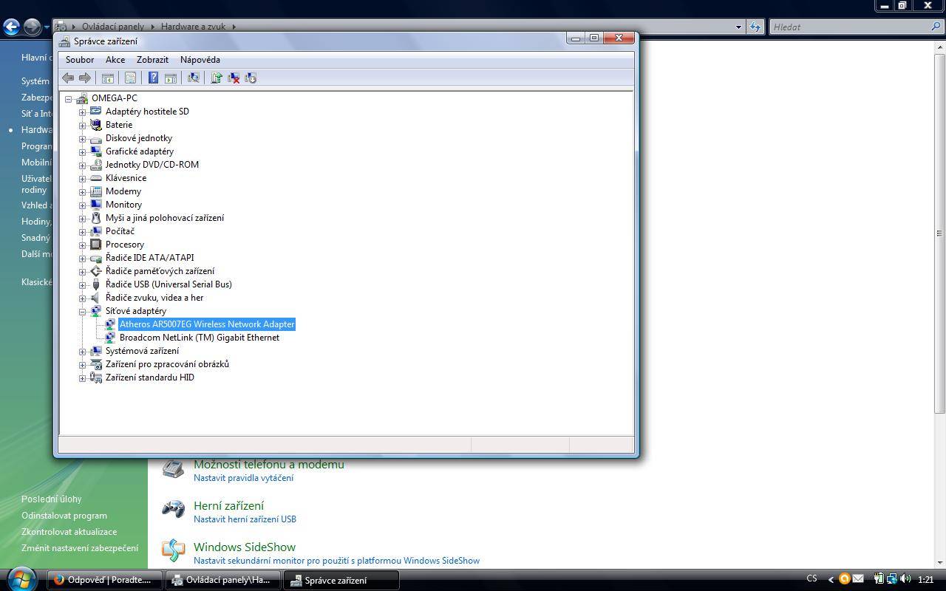Click the Broadcom NetLink adapter icon
This screenshot has height=591, width=946.
[x=110, y=338]
